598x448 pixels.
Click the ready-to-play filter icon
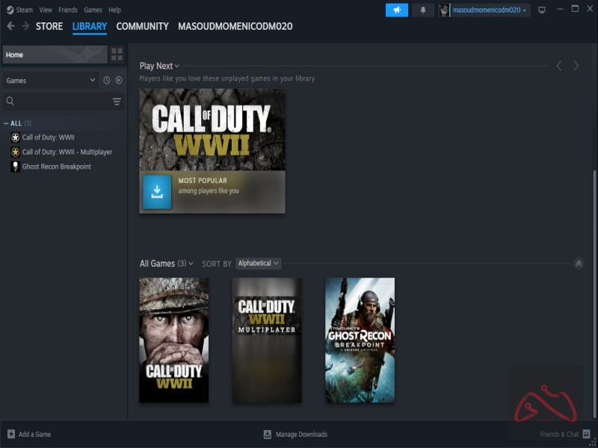(x=118, y=80)
